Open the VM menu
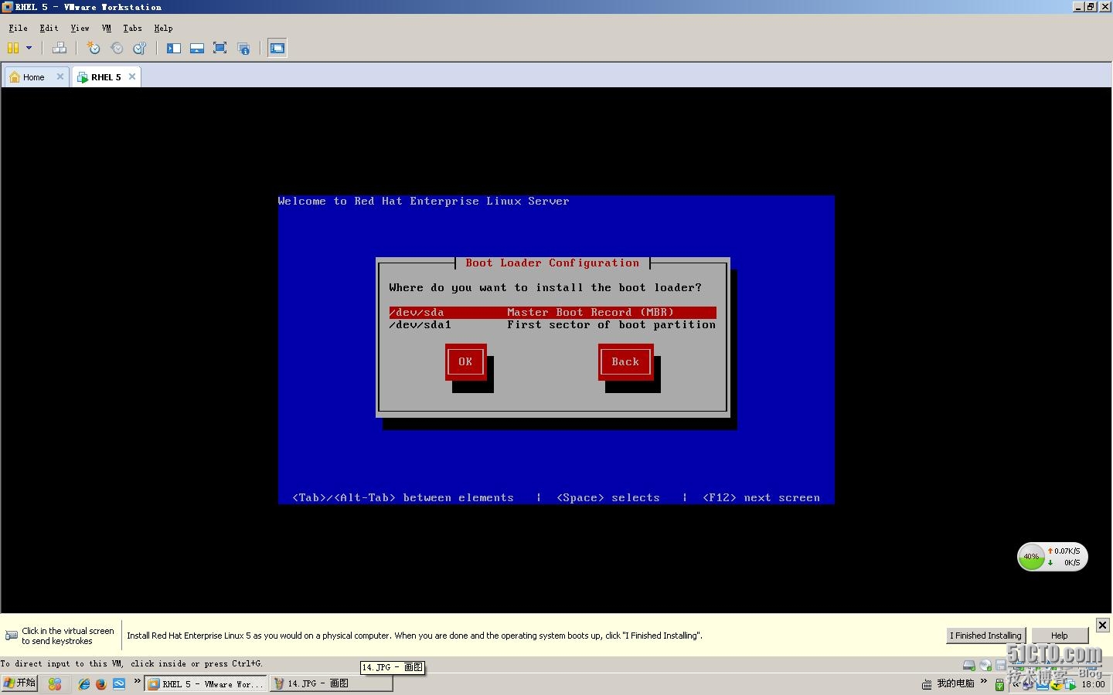This screenshot has width=1113, height=695. click(x=107, y=28)
